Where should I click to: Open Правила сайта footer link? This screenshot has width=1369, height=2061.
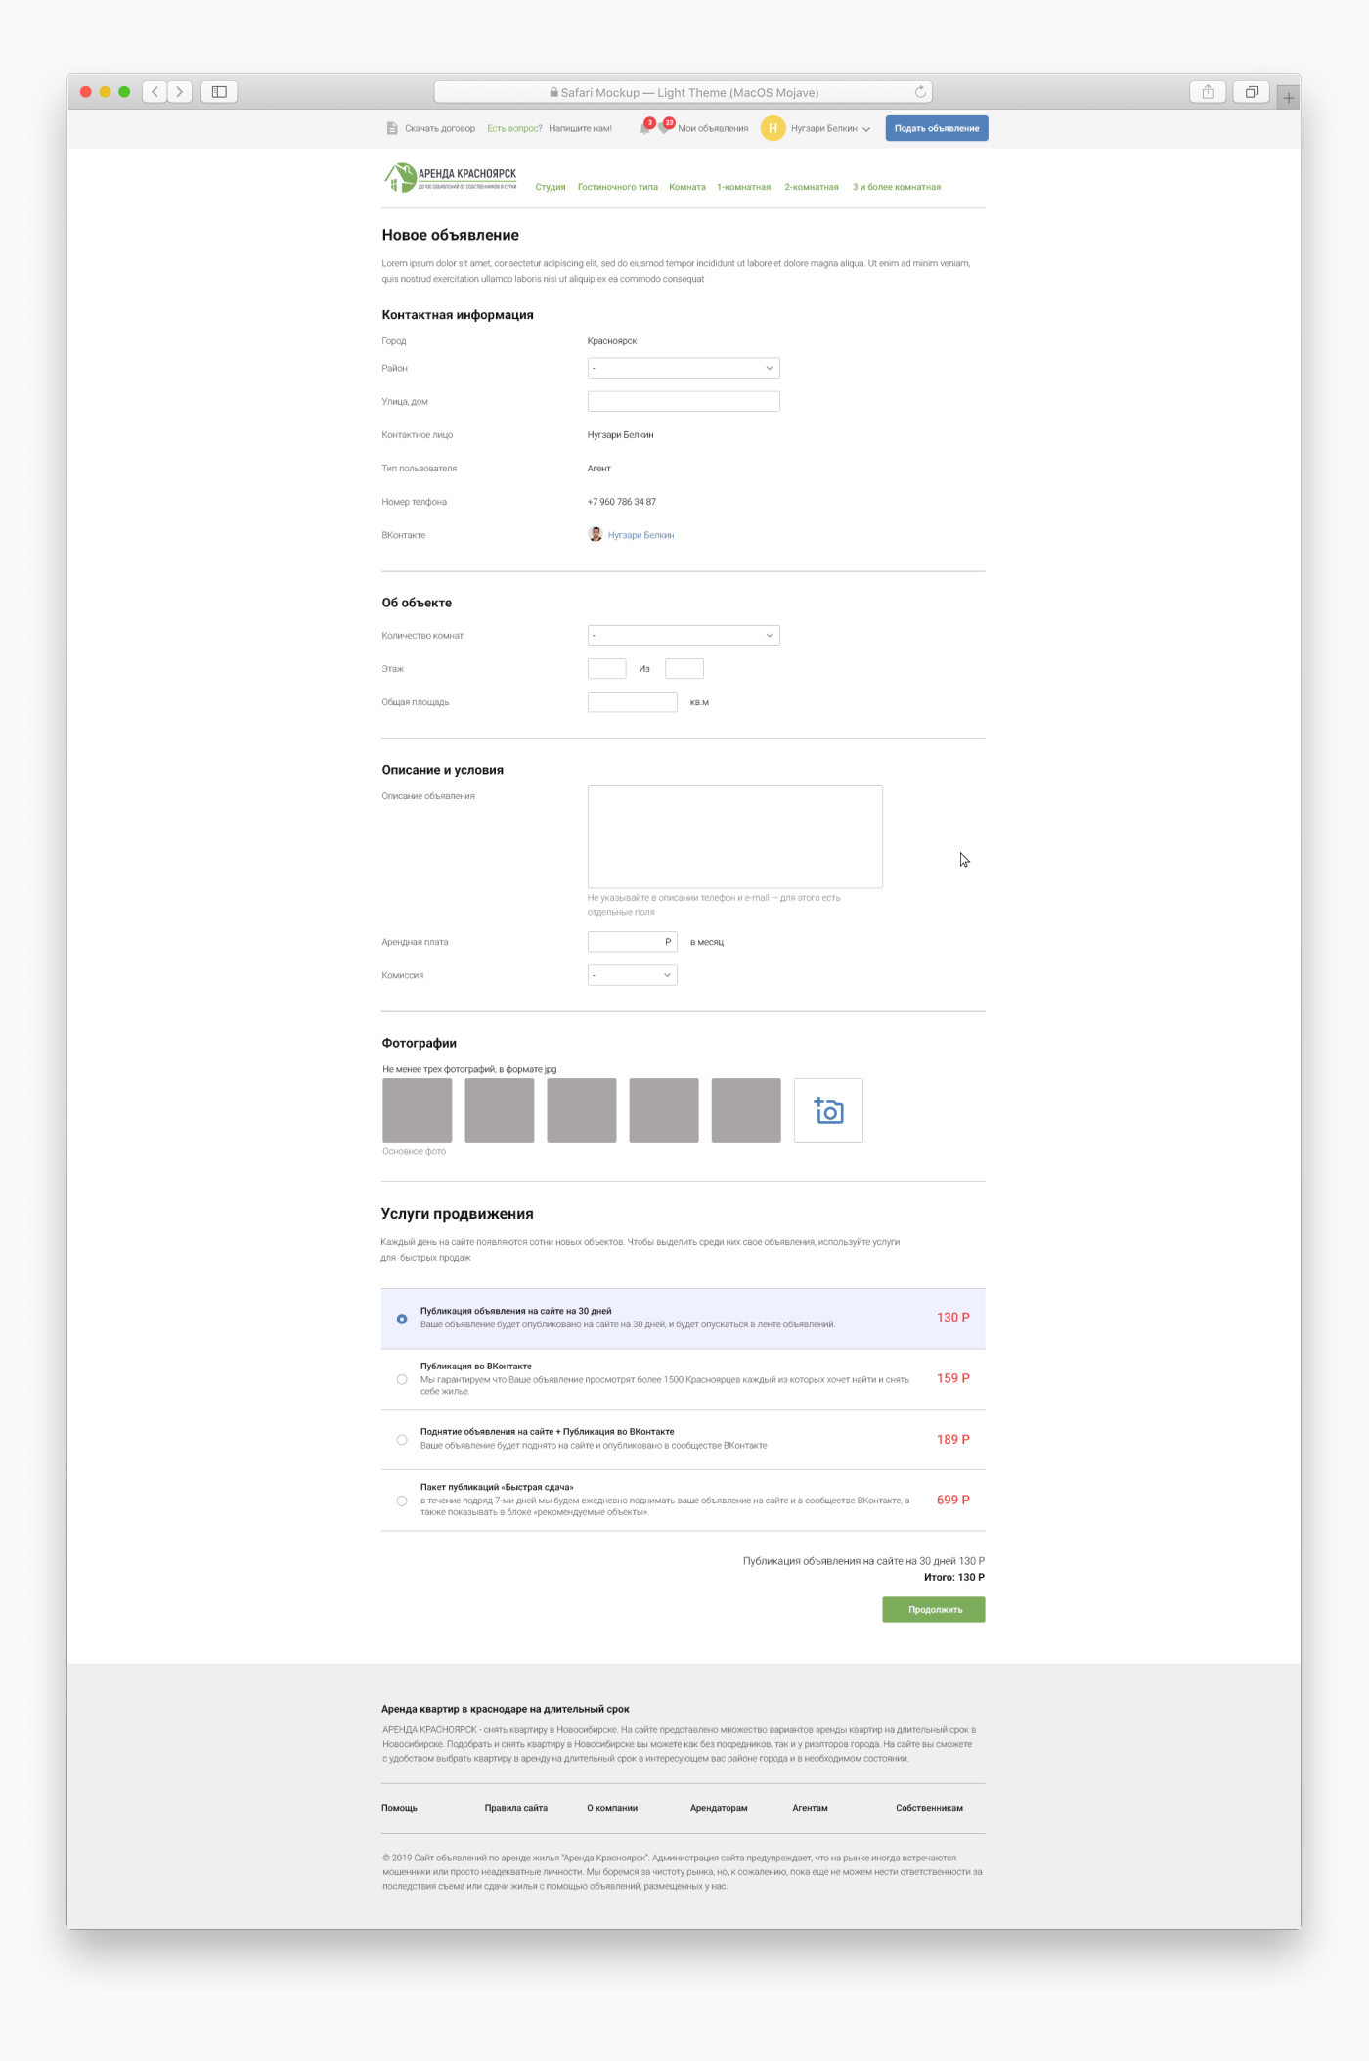(516, 1808)
